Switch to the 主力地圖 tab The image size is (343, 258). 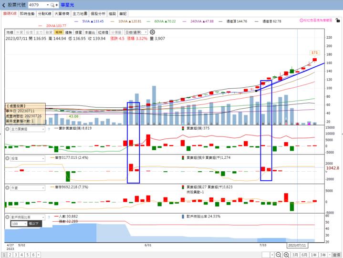(80, 14)
